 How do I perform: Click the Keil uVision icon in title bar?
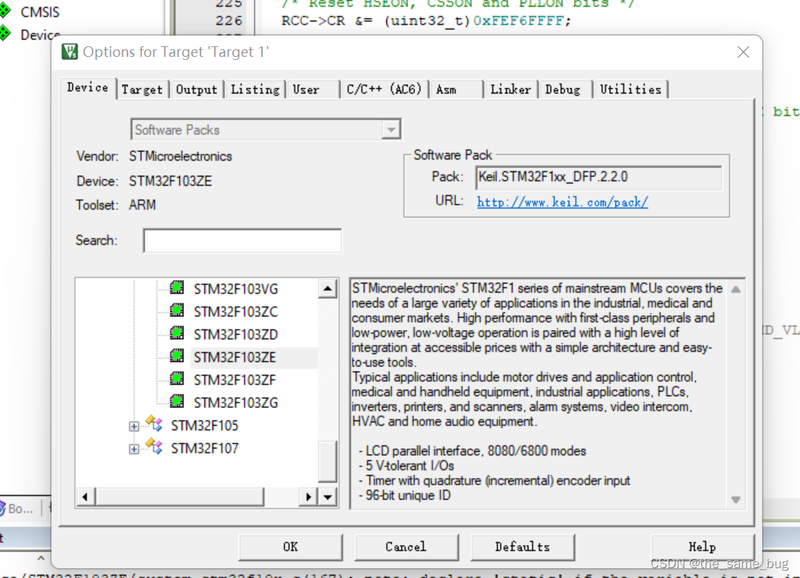coord(69,52)
